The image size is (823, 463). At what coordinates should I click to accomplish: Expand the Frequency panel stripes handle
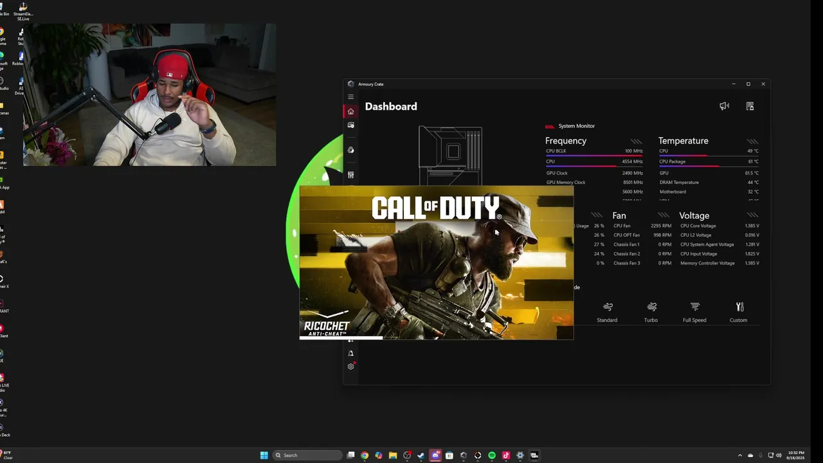pyautogui.click(x=636, y=141)
